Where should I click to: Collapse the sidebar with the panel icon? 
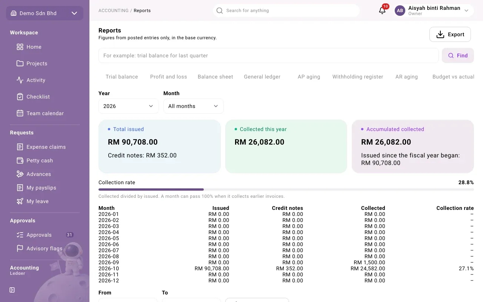coord(12,290)
